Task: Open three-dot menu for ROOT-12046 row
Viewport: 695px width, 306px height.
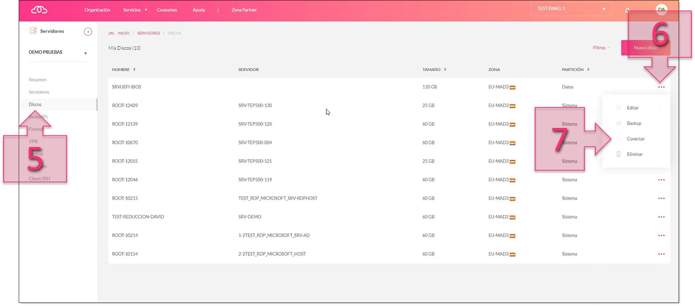Action: pyautogui.click(x=661, y=180)
